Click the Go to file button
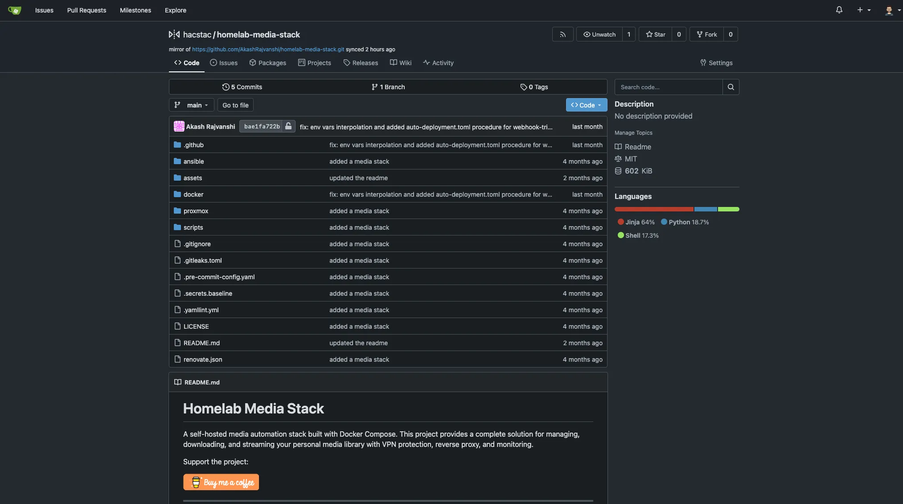Image resolution: width=903 pixels, height=504 pixels. click(x=235, y=105)
